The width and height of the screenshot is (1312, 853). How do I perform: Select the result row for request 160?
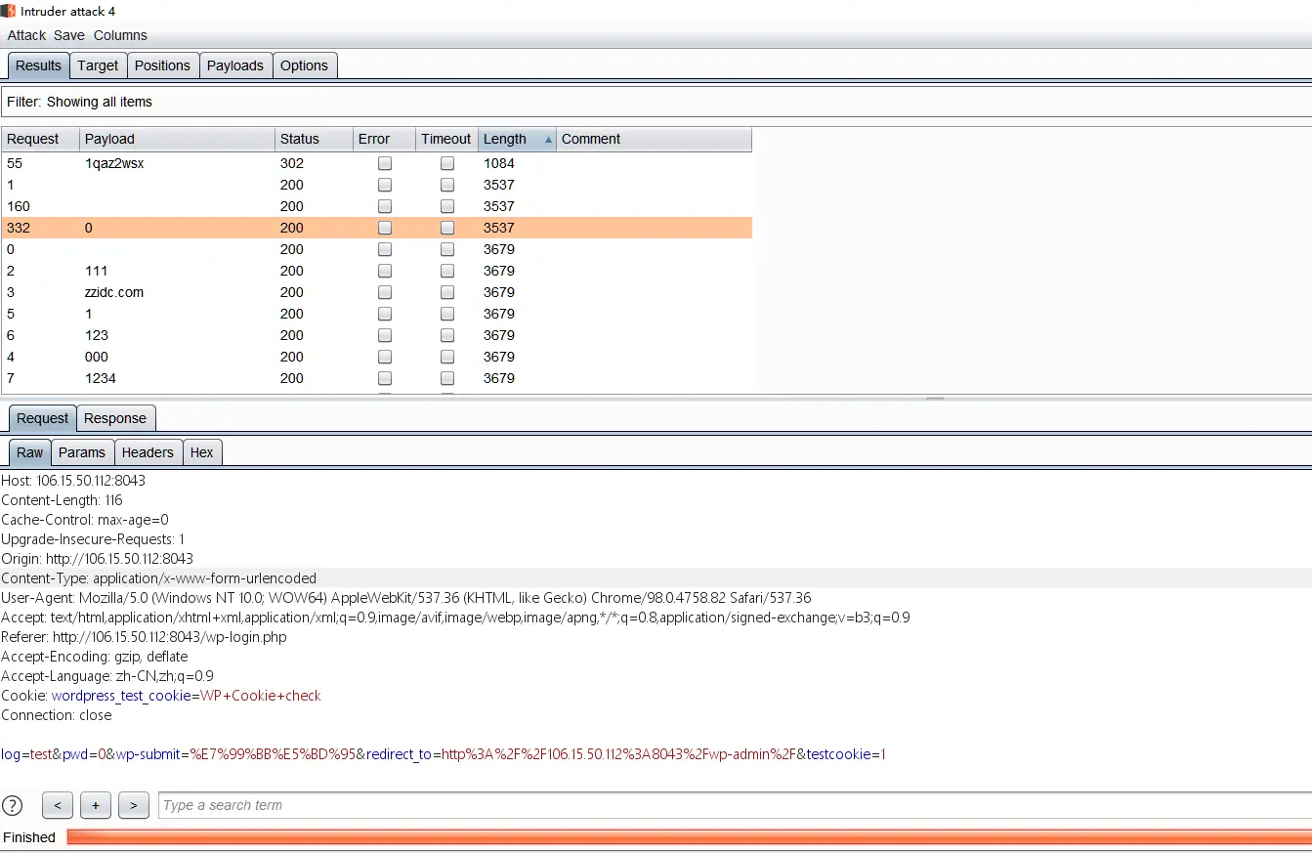tap(377, 207)
